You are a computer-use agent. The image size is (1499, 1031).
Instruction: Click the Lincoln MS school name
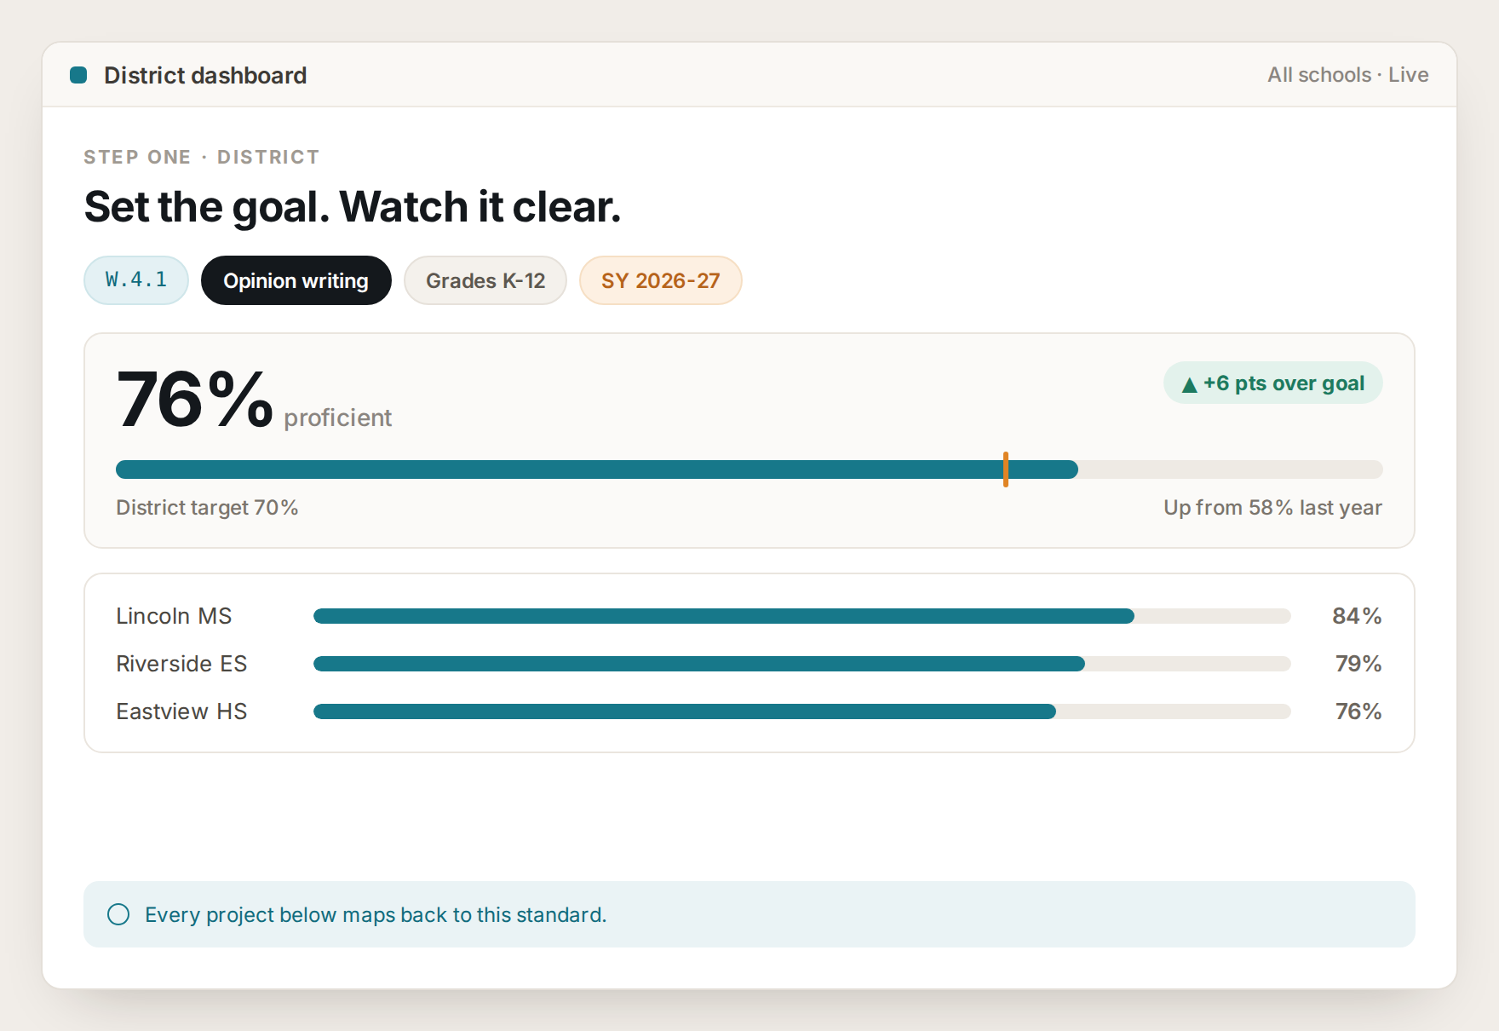(x=174, y=616)
